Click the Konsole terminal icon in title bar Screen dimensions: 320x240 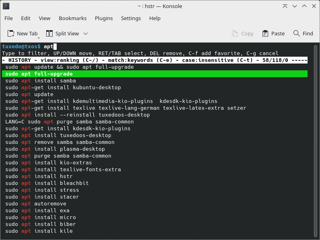tap(6, 6)
